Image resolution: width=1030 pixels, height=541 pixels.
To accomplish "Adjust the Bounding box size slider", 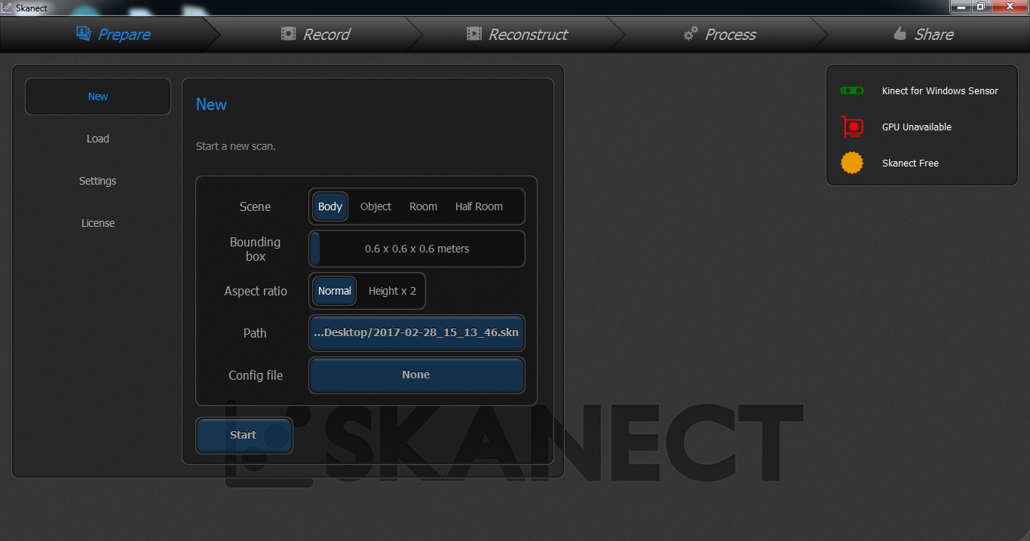I will click(x=417, y=249).
